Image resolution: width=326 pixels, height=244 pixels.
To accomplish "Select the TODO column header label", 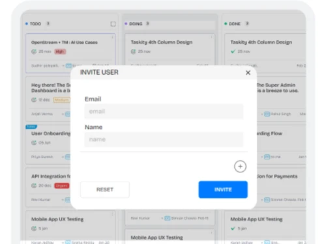I will pyautogui.click(x=35, y=23).
